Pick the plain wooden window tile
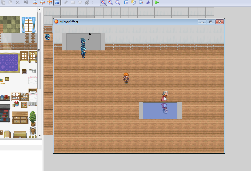This screenshot has height=171, width=251. [24, 56]
